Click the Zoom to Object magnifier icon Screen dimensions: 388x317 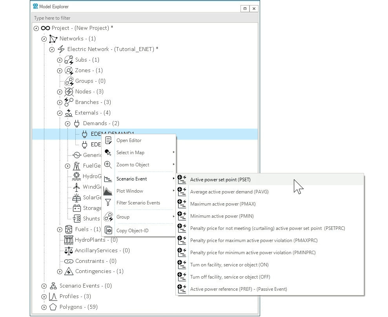click(108, 165)
